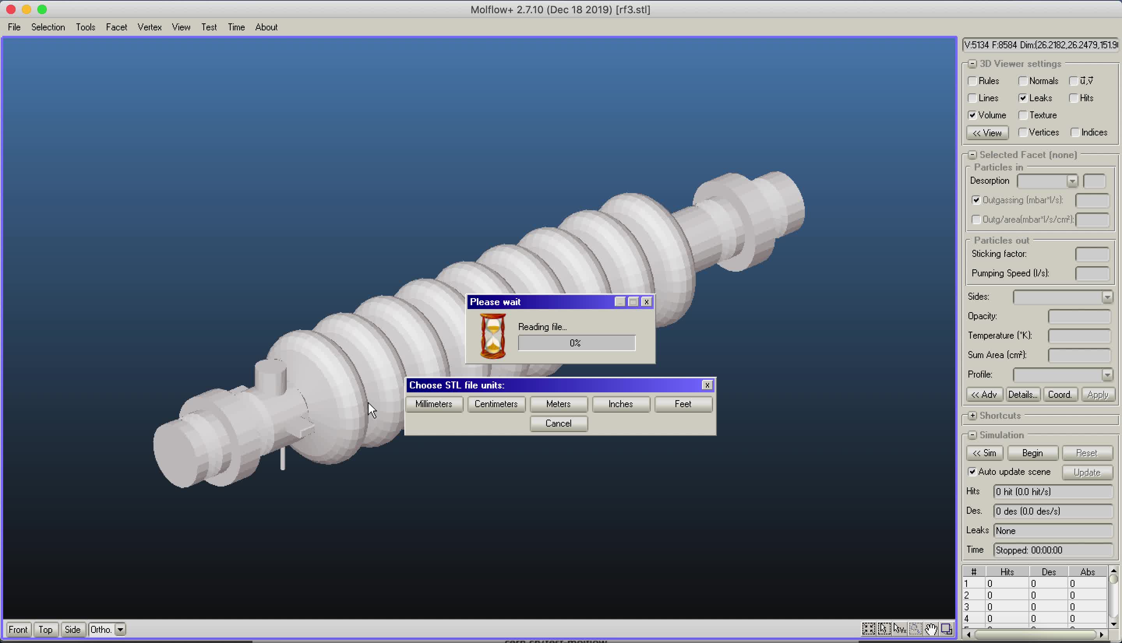This screenshot has width=1122, height=643.
Task: Choose Meters as the STL file unit
Action: 559,404
